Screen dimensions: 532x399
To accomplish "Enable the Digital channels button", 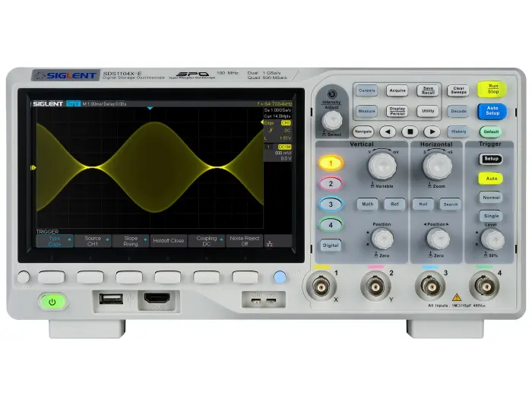I will coord(331,245).
